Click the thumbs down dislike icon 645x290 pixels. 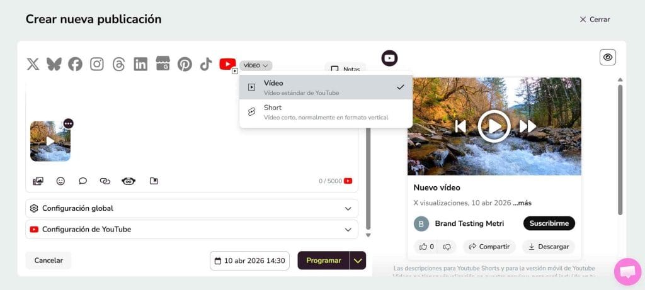click(447, 247)
